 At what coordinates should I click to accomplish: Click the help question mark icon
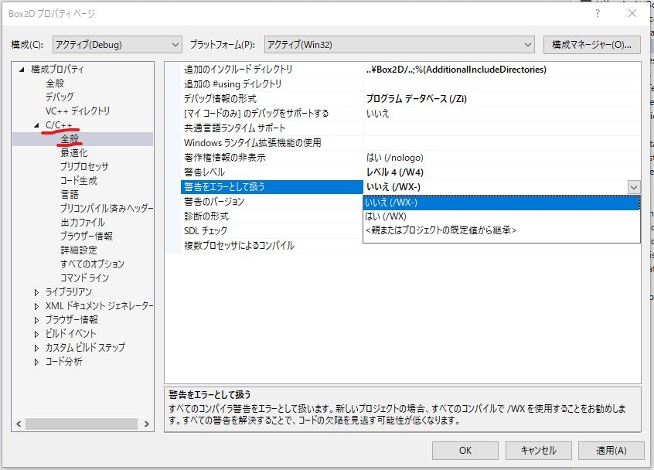(597, 13)
